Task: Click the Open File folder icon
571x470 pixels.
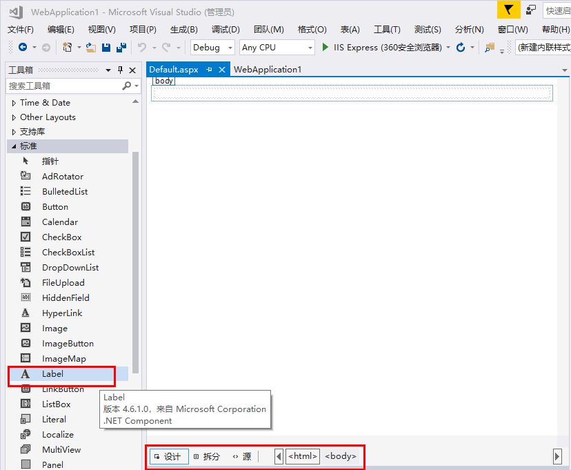Action: click(90, 48)
